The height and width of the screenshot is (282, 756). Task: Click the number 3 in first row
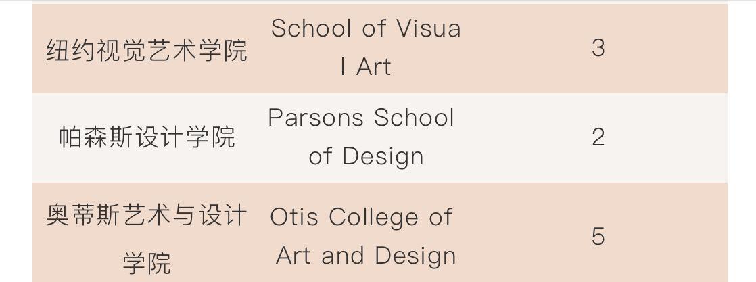point(598,48)
